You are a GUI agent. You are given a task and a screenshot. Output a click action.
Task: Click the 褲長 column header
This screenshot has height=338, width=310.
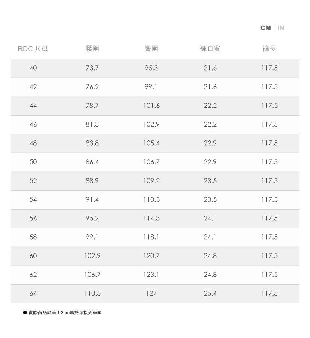click(x=269, y=49)
